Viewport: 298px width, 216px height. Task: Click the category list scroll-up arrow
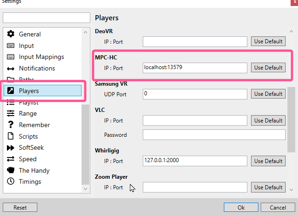(85, 32)
